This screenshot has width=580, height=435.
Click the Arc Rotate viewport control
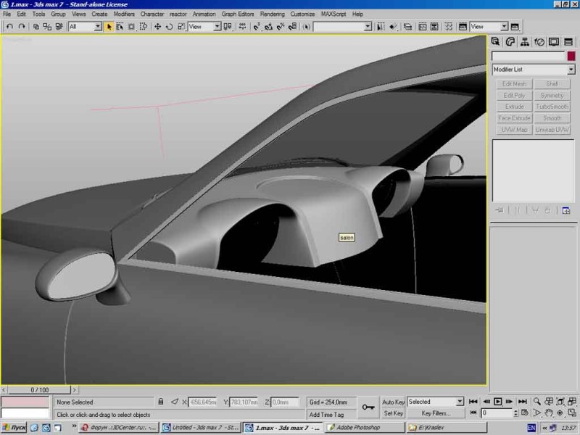point(560,413)
